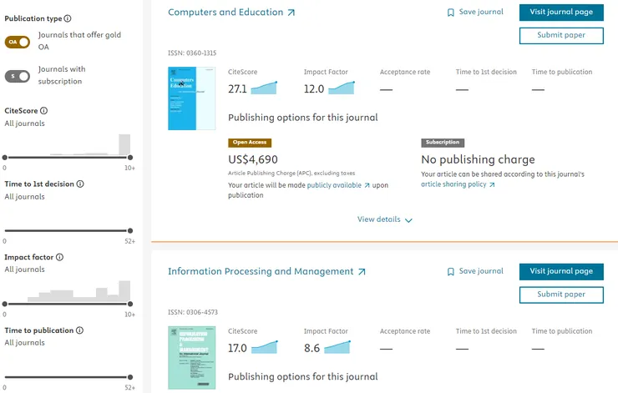Toggle the gold OA journals switch

tap(18, 42)
